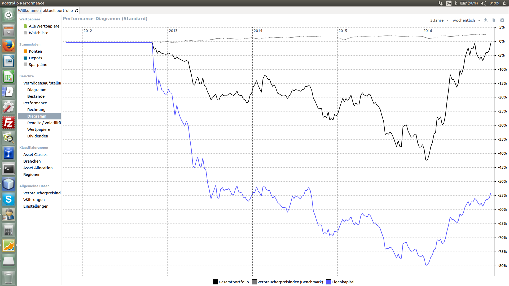
Task: Open Skype from the dock
Action: click(x=8, y=199)
